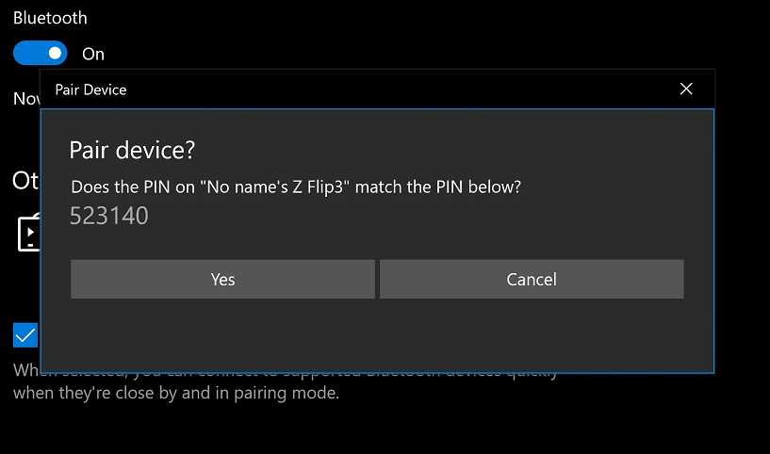Image resolution: width=770 pixels, height=454 pixels.
Task: Click the "match the PIN below?" question text
Action: (438, 187)
